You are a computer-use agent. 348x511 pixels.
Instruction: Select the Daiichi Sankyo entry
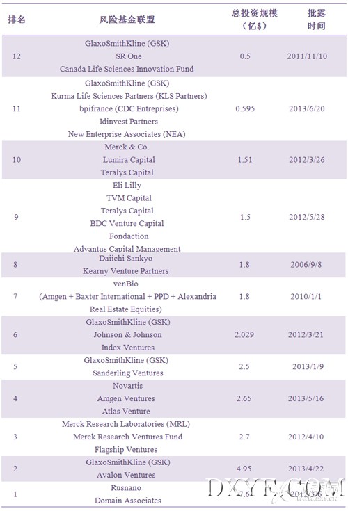(x=126, y=258)
